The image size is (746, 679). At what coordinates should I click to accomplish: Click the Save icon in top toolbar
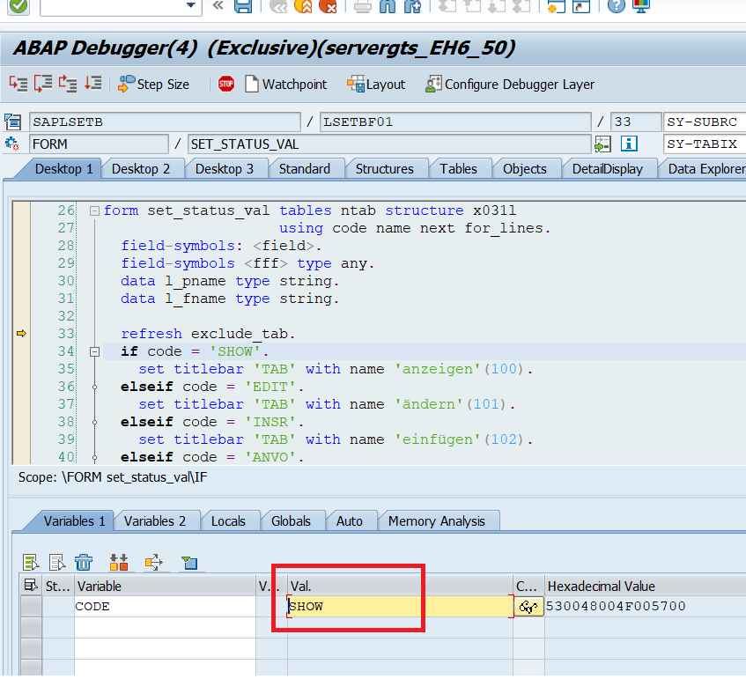pyautogui.click(x=243, y=6)
